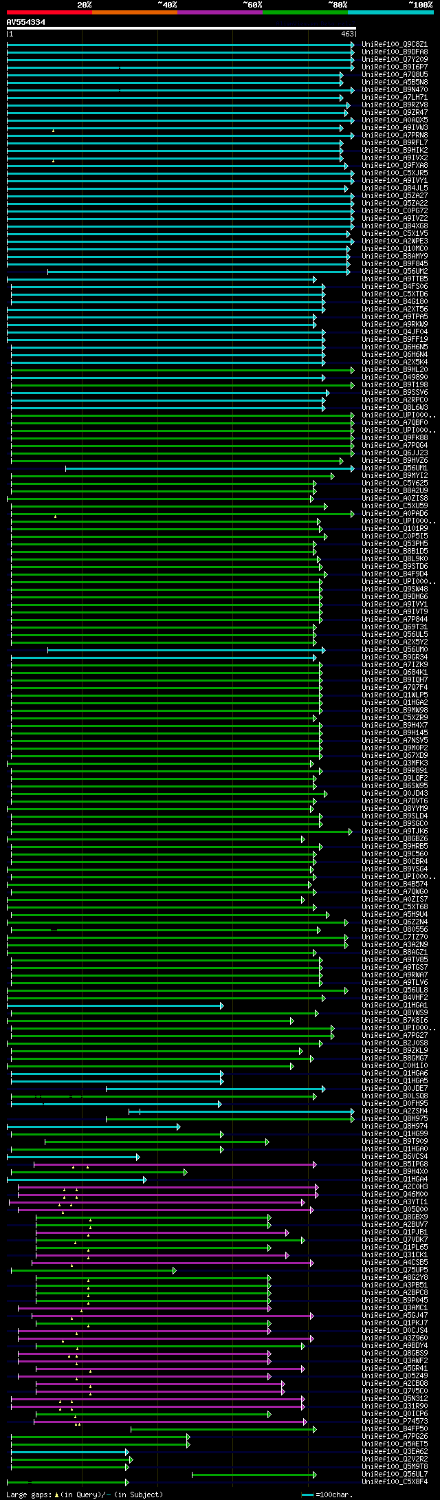
Task: Select the label UniRef100_C0H1I0
Action: pos(395,1066)
